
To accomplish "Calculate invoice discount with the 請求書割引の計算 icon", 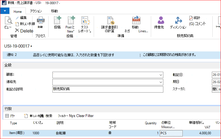I will click(x=111, y=20).
